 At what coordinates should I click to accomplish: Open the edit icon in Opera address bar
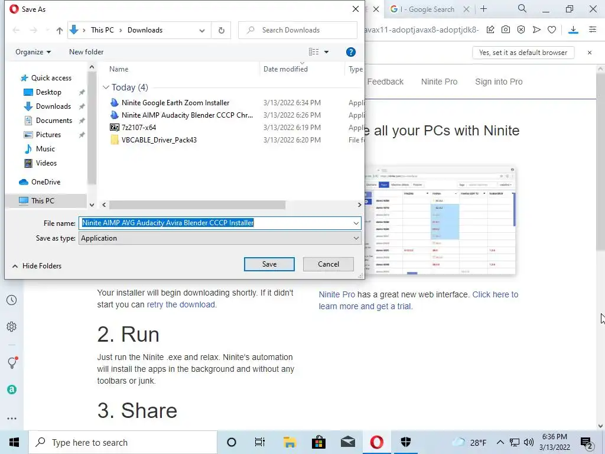pos(490,30)
